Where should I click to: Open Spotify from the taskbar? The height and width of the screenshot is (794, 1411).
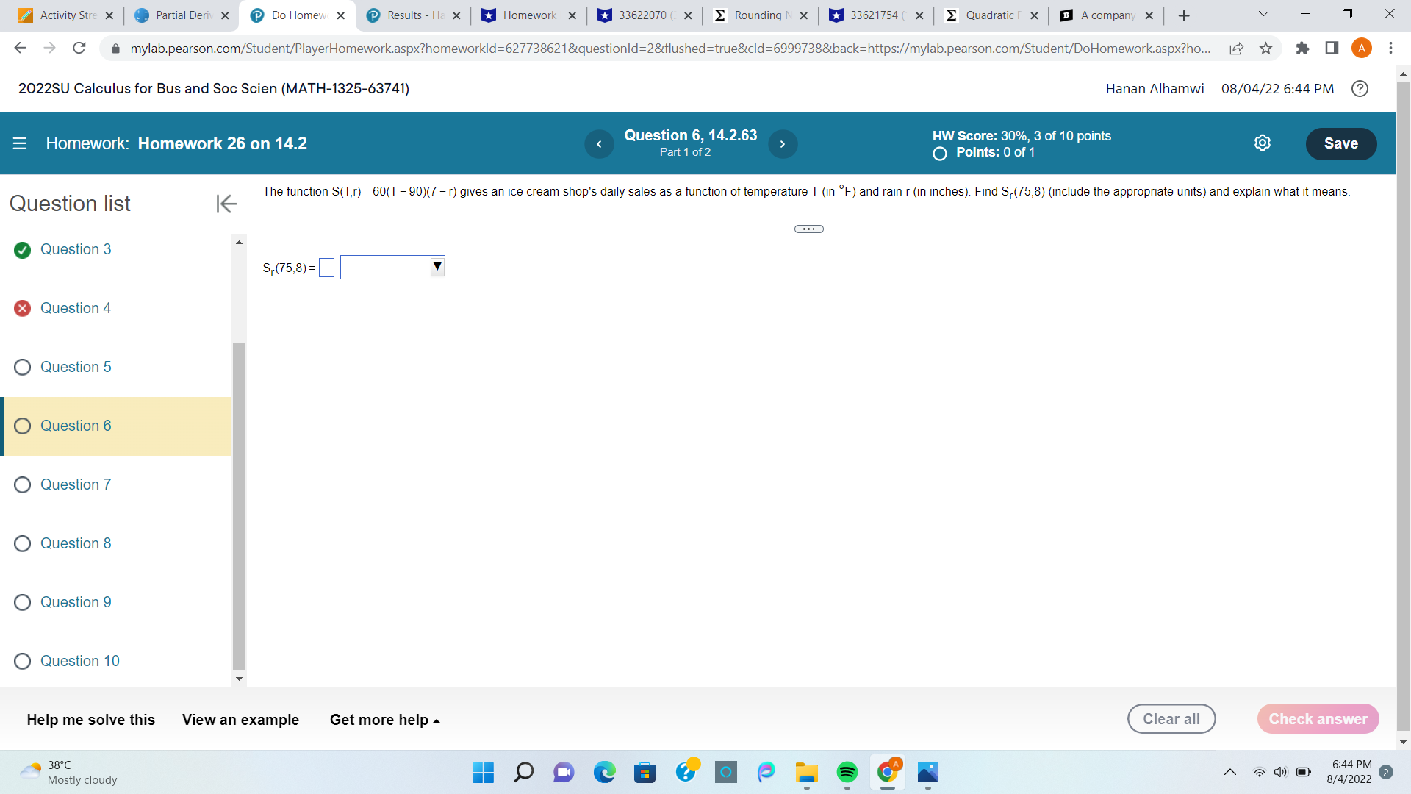(847, 772)
